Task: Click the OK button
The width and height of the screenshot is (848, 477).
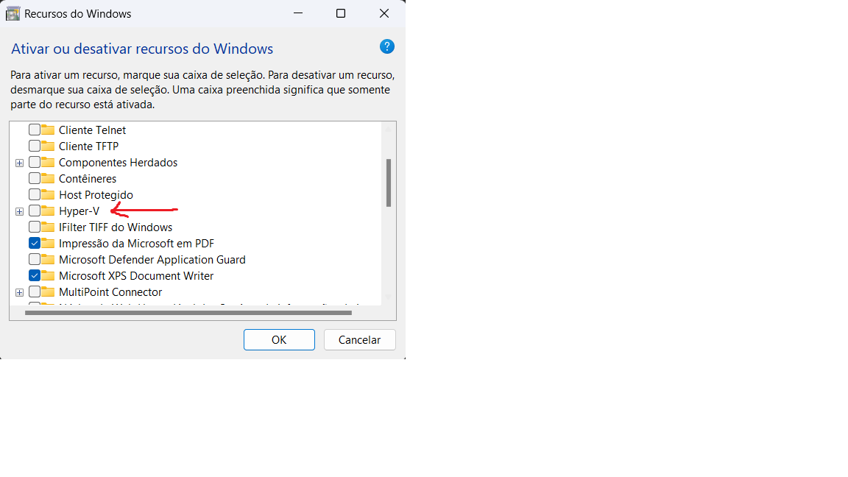Action: point(279,339)
